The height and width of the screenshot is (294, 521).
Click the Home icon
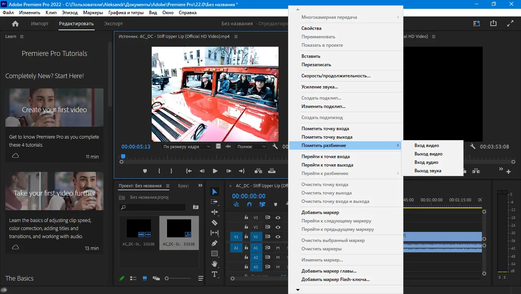pyautogui.click(x=15, y=24)
